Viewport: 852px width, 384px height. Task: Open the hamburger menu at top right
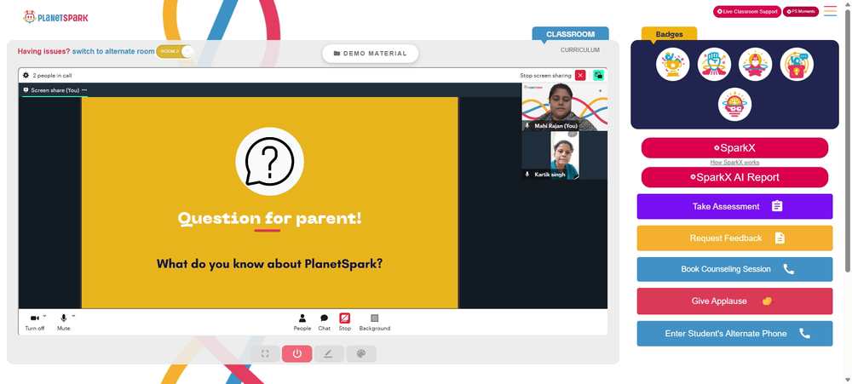(830, 11)
